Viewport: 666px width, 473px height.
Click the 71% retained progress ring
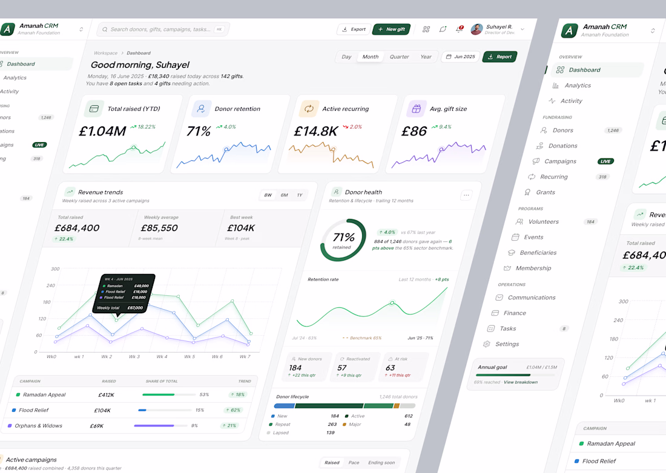click(343, 240)
